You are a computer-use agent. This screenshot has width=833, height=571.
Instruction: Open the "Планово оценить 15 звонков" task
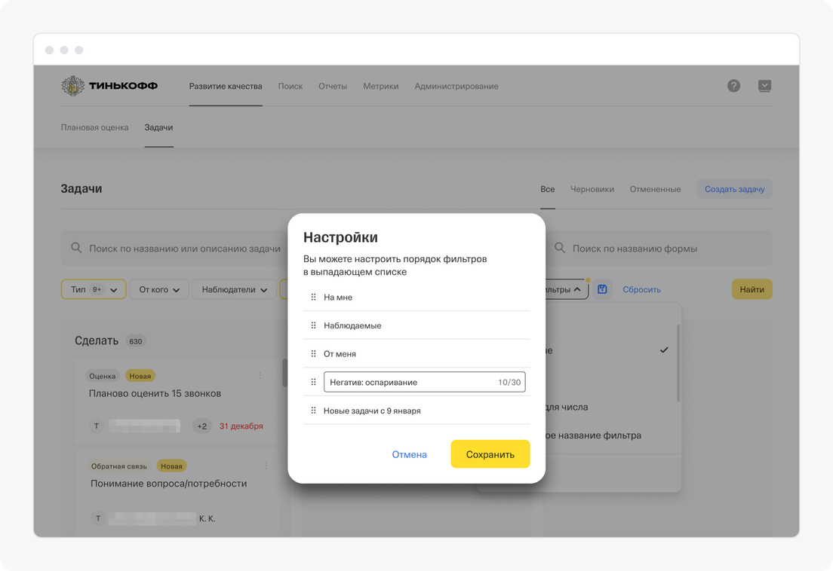155,393
